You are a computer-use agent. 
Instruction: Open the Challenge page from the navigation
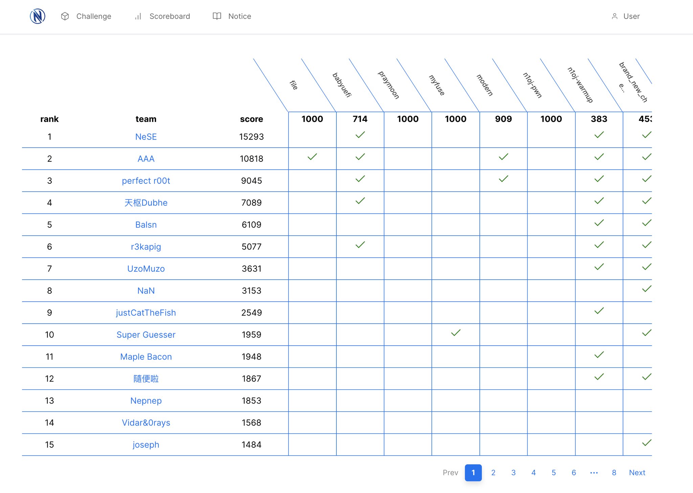[x=94, y=16]
